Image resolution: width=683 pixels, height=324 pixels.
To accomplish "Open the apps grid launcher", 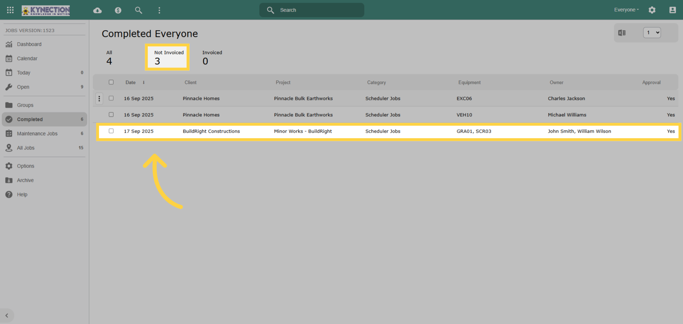I will tap(10, 10).
